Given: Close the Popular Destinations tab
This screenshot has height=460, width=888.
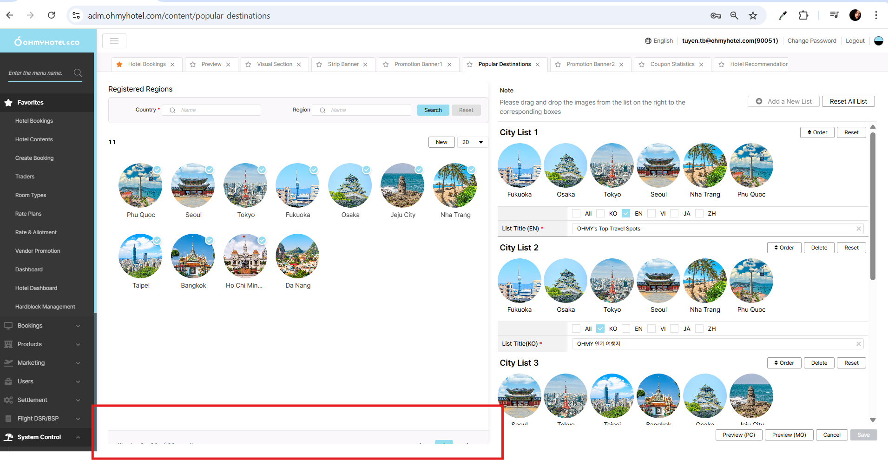Looking at the screenshot, I should pos(538,65).
